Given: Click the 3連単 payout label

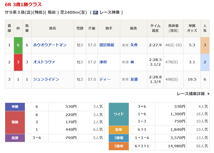Looking at the screenshot, I should pyautogui.click(x=119, y=146).
